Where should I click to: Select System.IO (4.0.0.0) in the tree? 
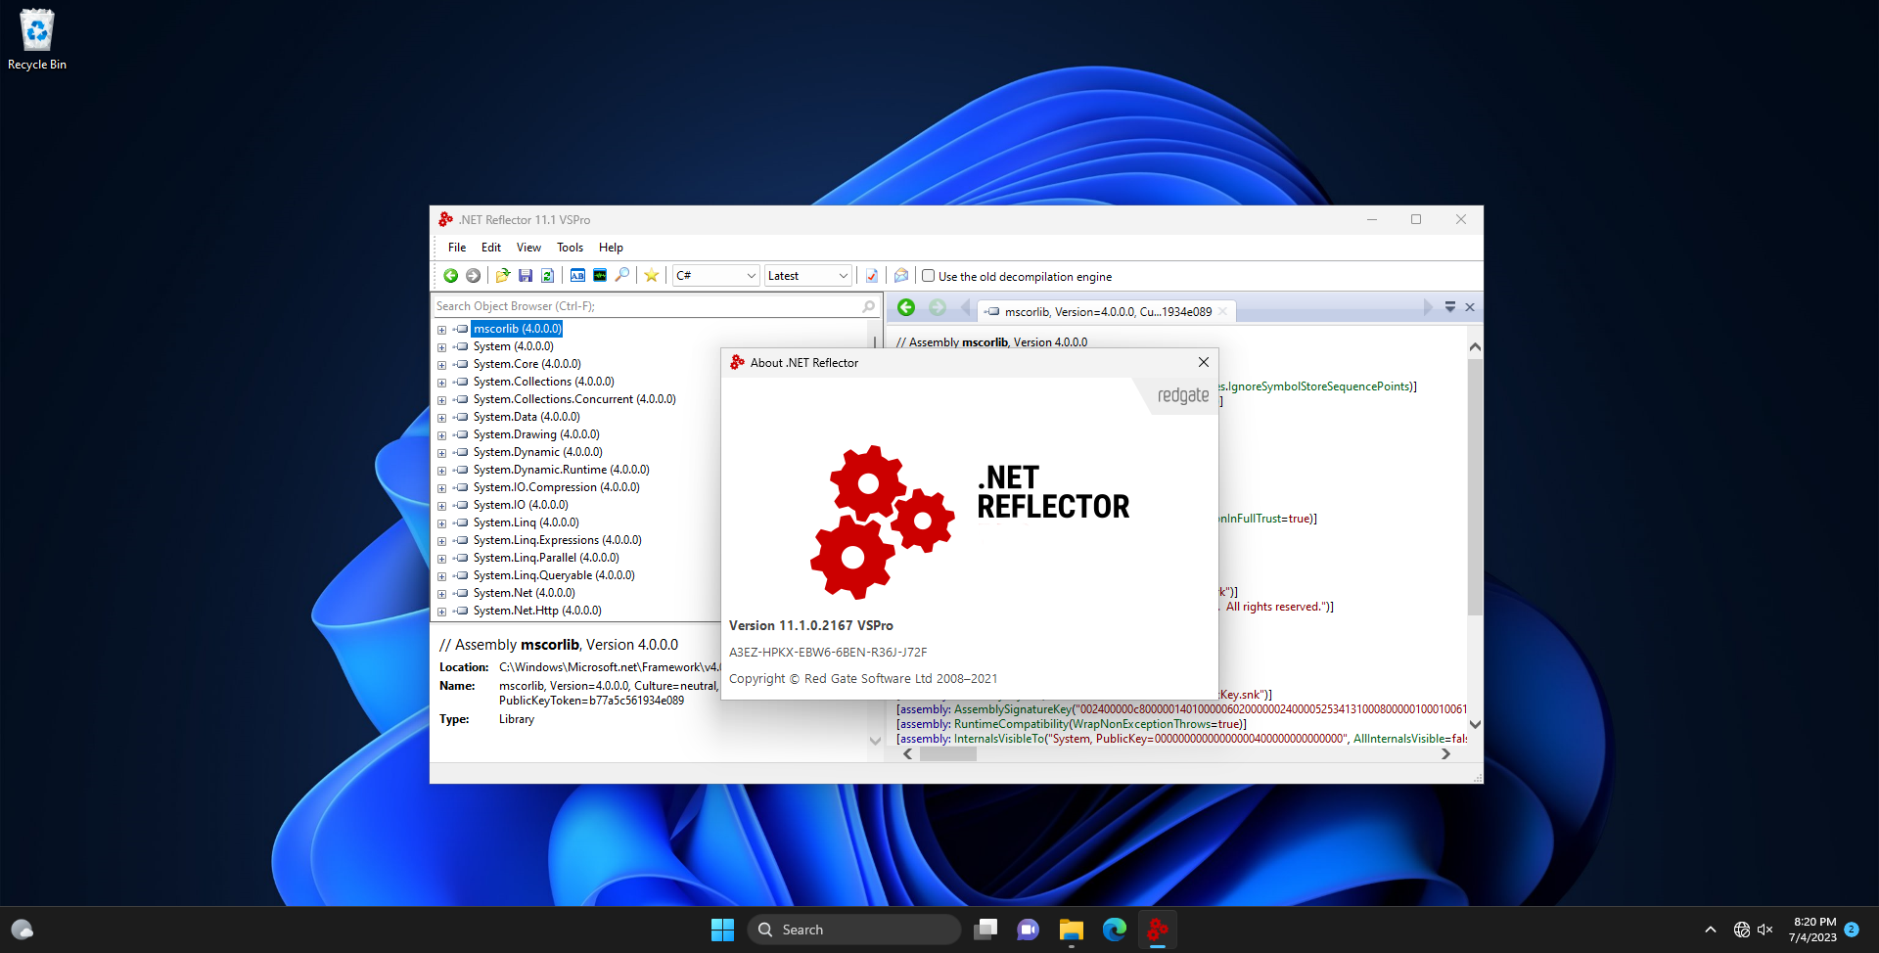[x=521, y=505]
